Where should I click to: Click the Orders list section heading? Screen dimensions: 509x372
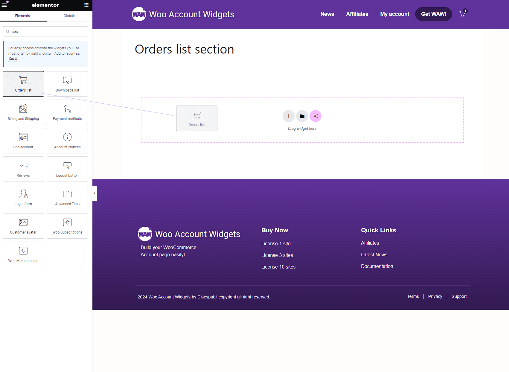point(185,49)
